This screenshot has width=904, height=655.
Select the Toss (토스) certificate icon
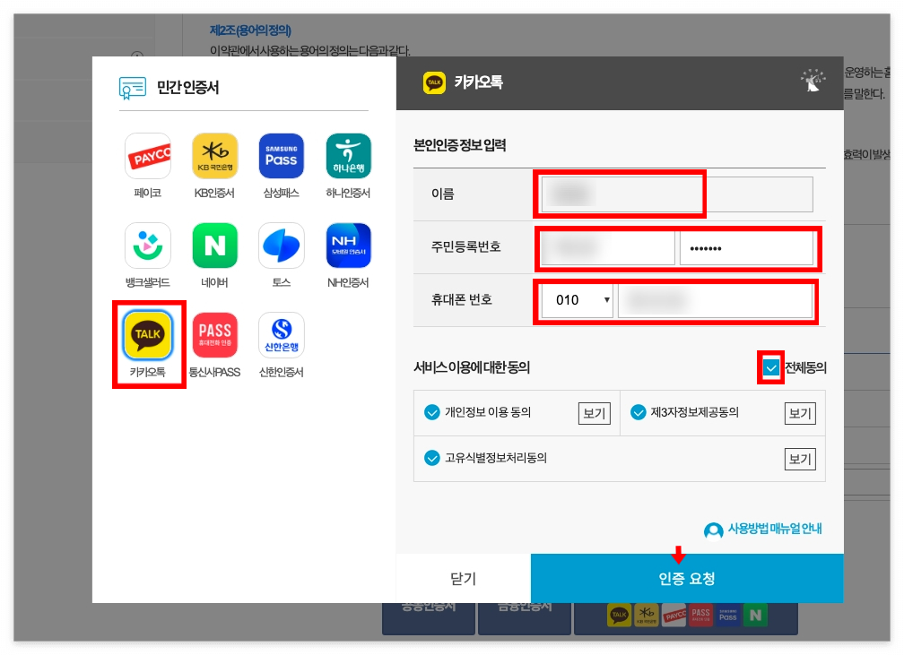point(282,246)
